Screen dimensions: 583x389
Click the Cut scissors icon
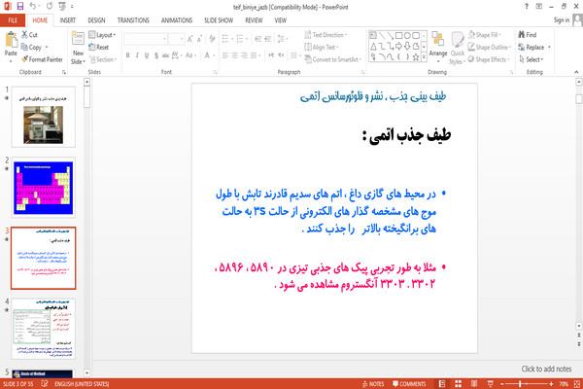click(25, 35)
